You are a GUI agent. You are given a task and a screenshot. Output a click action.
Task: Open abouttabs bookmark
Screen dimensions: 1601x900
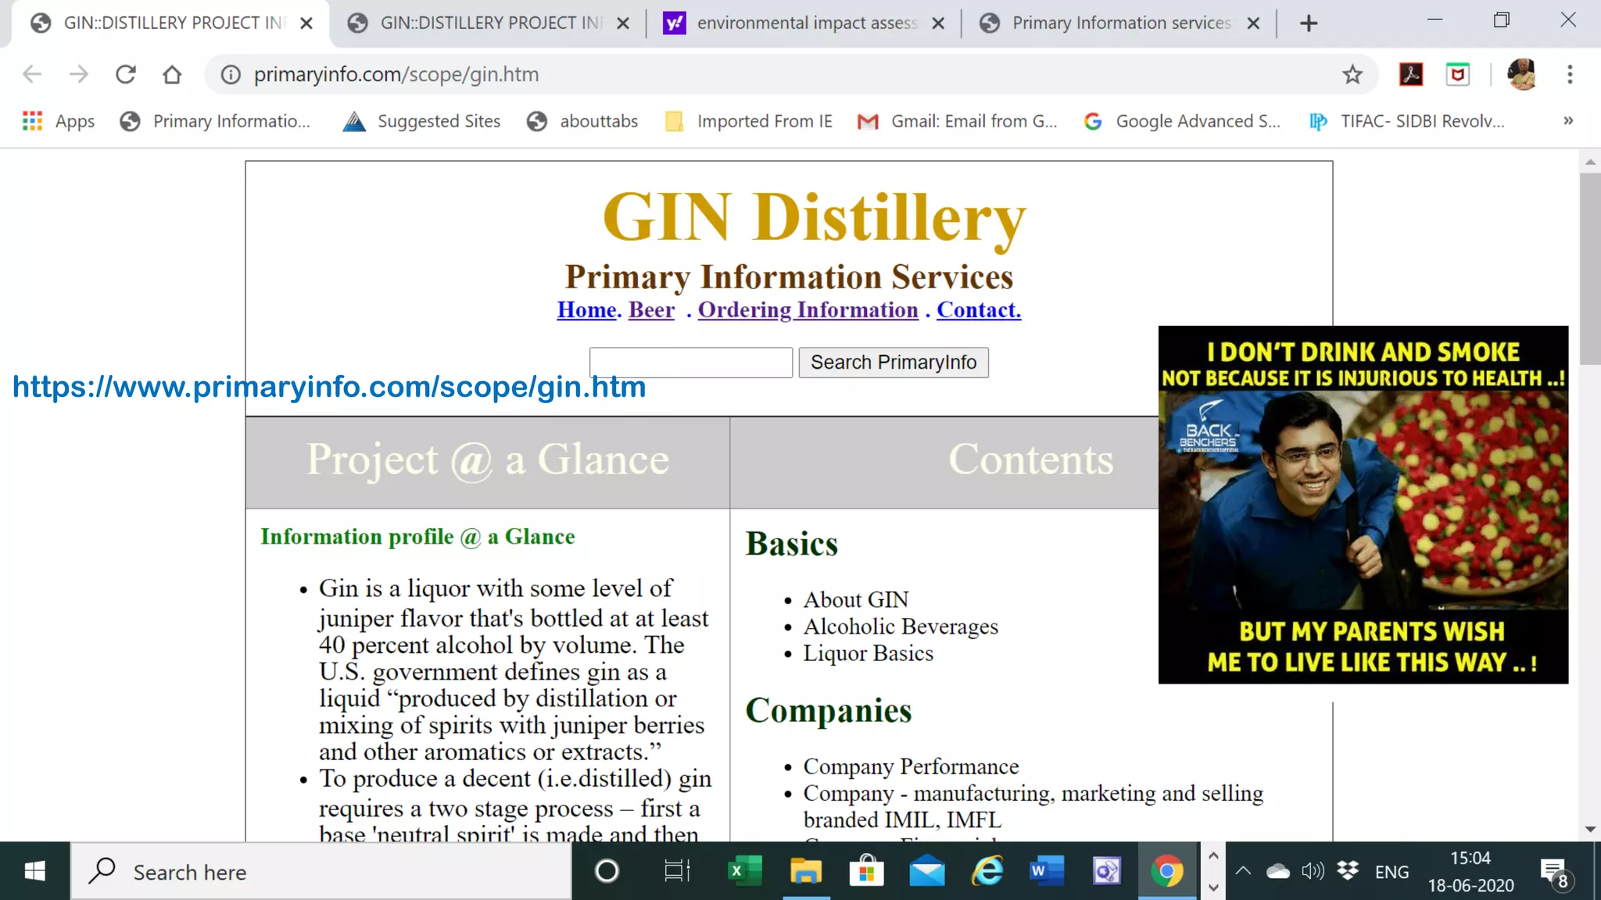582,121
